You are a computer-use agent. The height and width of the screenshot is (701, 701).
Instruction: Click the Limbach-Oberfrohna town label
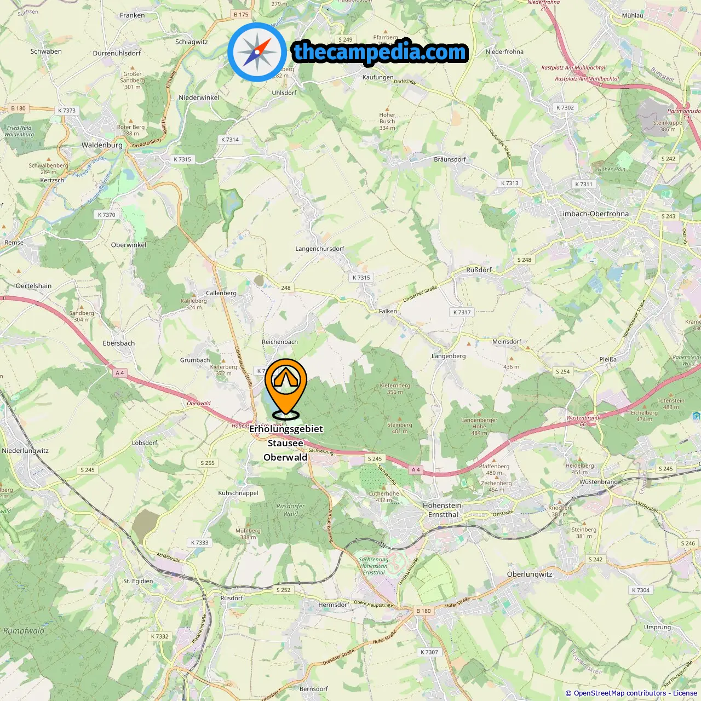pos(594,214)
